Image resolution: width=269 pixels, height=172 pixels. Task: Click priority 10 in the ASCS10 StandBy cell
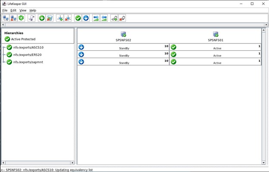[166, 46]
